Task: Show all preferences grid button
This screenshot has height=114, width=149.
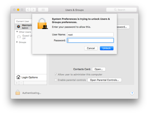Action: [43, 10]
